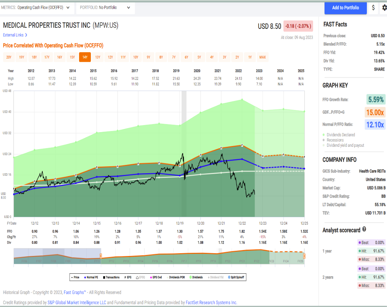Select the 9Y time range tab

[x=148, y=57]
